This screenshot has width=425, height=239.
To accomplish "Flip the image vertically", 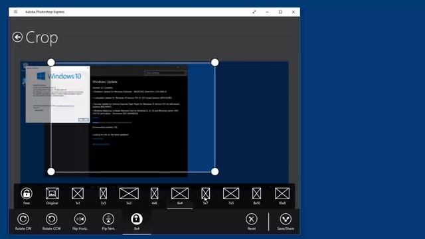I will pyautogui.click(x=108, y=222).
